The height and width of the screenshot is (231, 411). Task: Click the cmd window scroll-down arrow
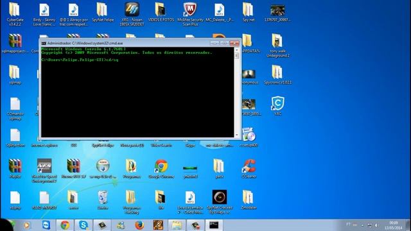pyautogui.click(x=237, y=135)
